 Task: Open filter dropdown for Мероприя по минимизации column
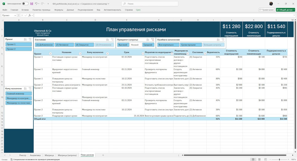[188, 54]
